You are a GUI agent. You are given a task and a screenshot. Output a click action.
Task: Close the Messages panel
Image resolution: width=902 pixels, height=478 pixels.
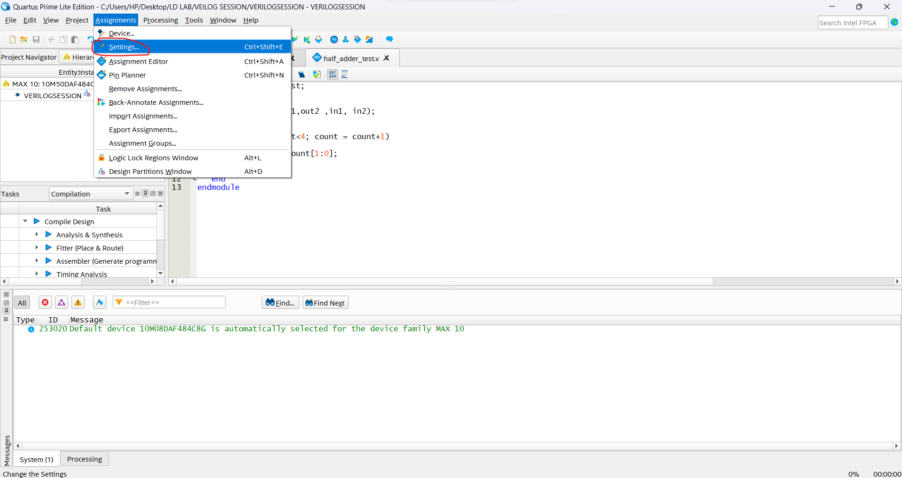tap(6, 295)
